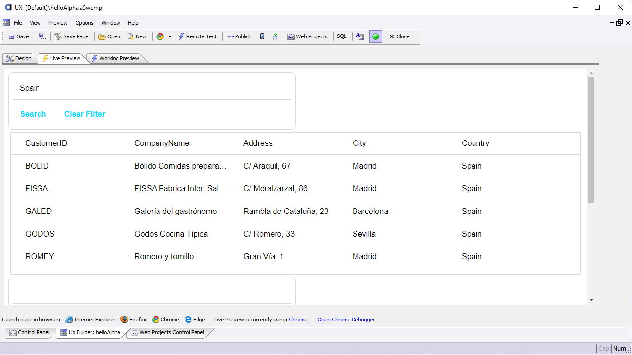Click the search field containing Spain
The height and width of the screenshot is (355, 632).
pyautogui.click(x=152, y=88)
